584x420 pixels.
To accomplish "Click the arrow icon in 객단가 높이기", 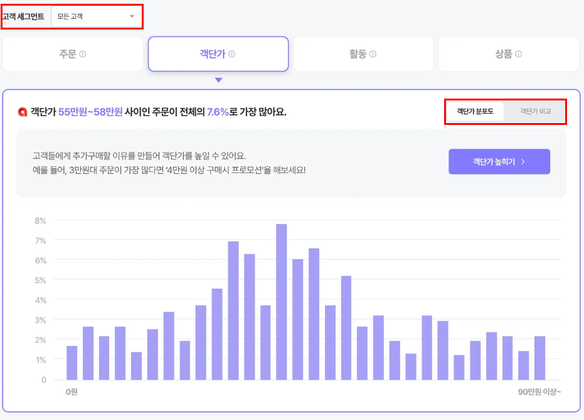I will 523,161.
